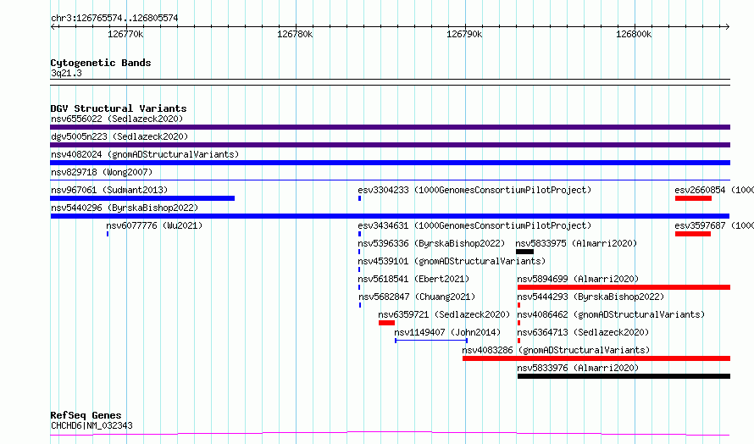Select red bar under esv3597687
Screen dimensions: 754x444
[693, 234]
